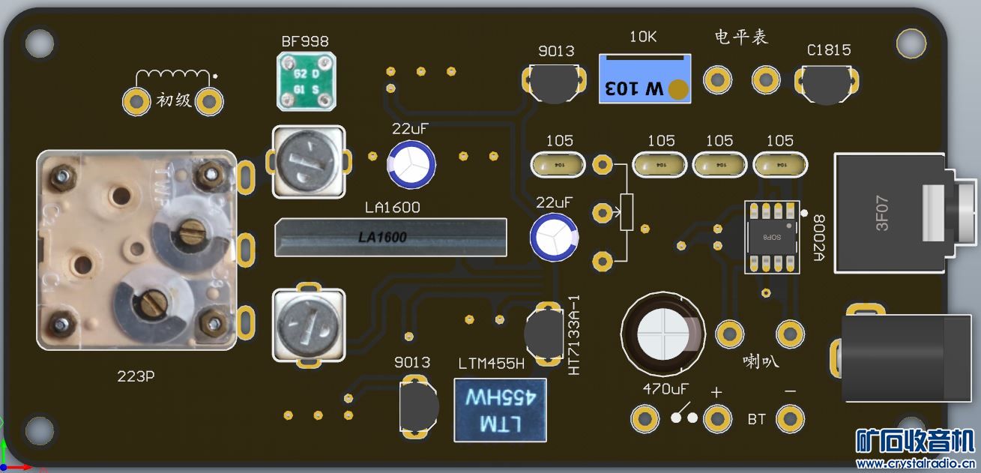The height and width of the screenshot is (473, 981).
Task: Click the 喇叭 speaker label
Action: coord(760,361)
